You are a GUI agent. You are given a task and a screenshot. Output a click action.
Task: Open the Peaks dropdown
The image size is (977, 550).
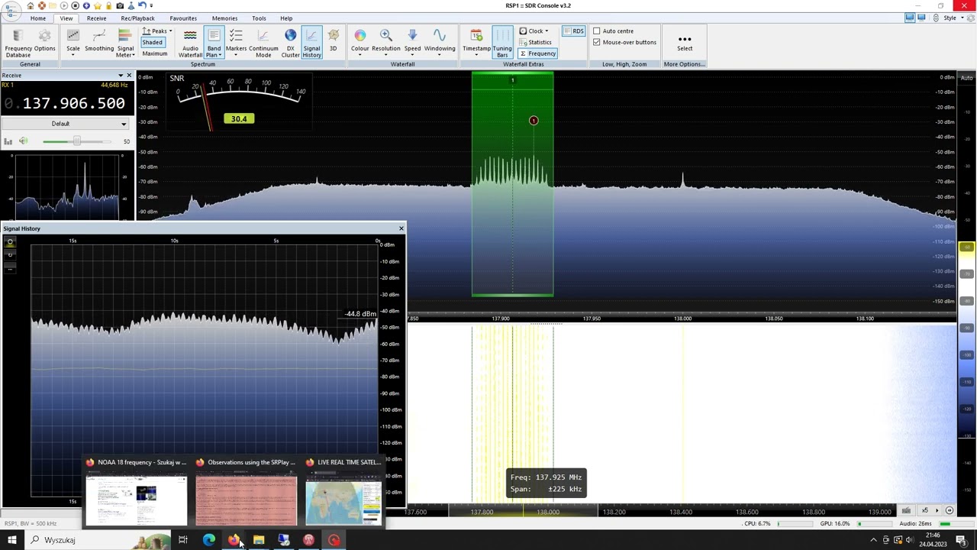click(157, 31)
